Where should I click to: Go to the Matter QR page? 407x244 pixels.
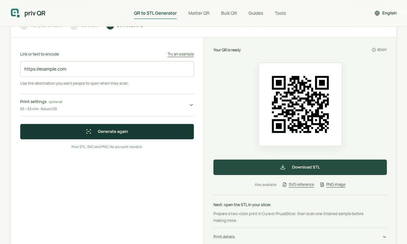199,13
